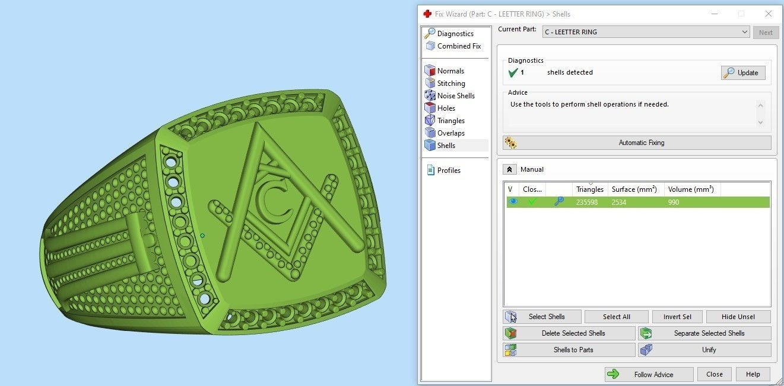Minimize the Fix Wizard window
Screen dimensions: 784x386
click(714, 14)
